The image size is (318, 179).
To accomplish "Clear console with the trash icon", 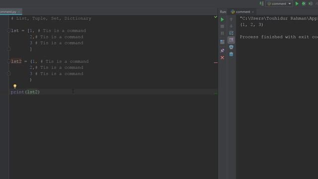I will click(231, 54).
